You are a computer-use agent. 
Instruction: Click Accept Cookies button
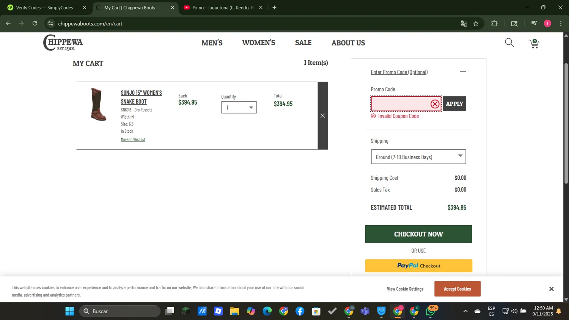click(457, 289)
